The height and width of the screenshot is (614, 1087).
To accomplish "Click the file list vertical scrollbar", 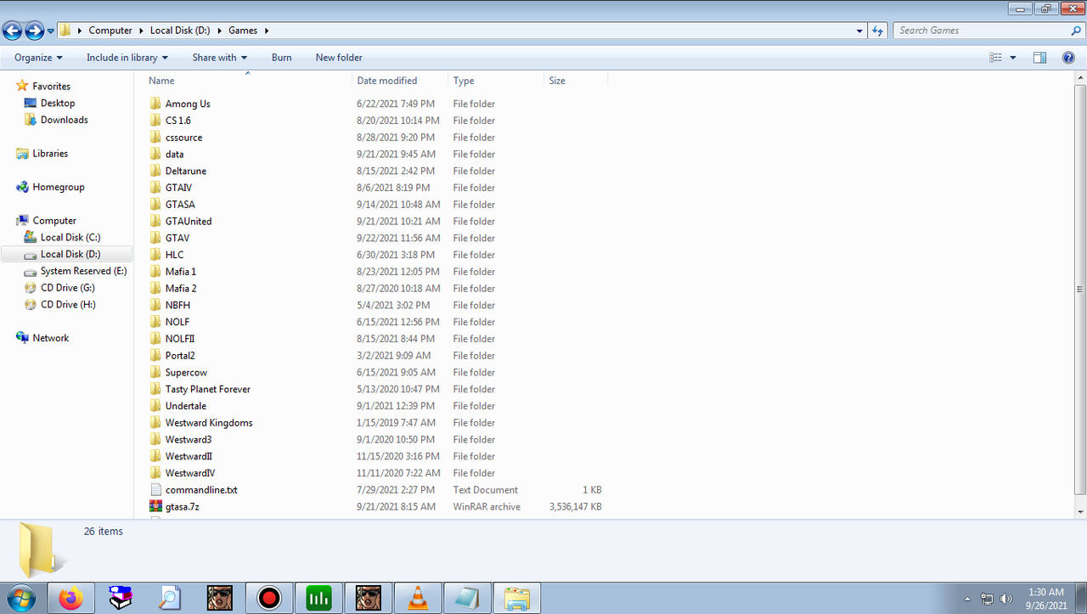I will point(1080,290).
